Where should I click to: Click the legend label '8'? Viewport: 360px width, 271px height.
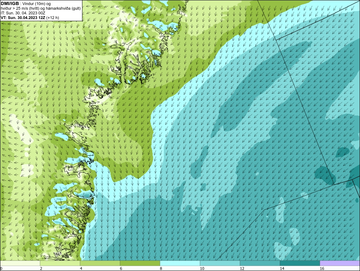click(161, 268)
